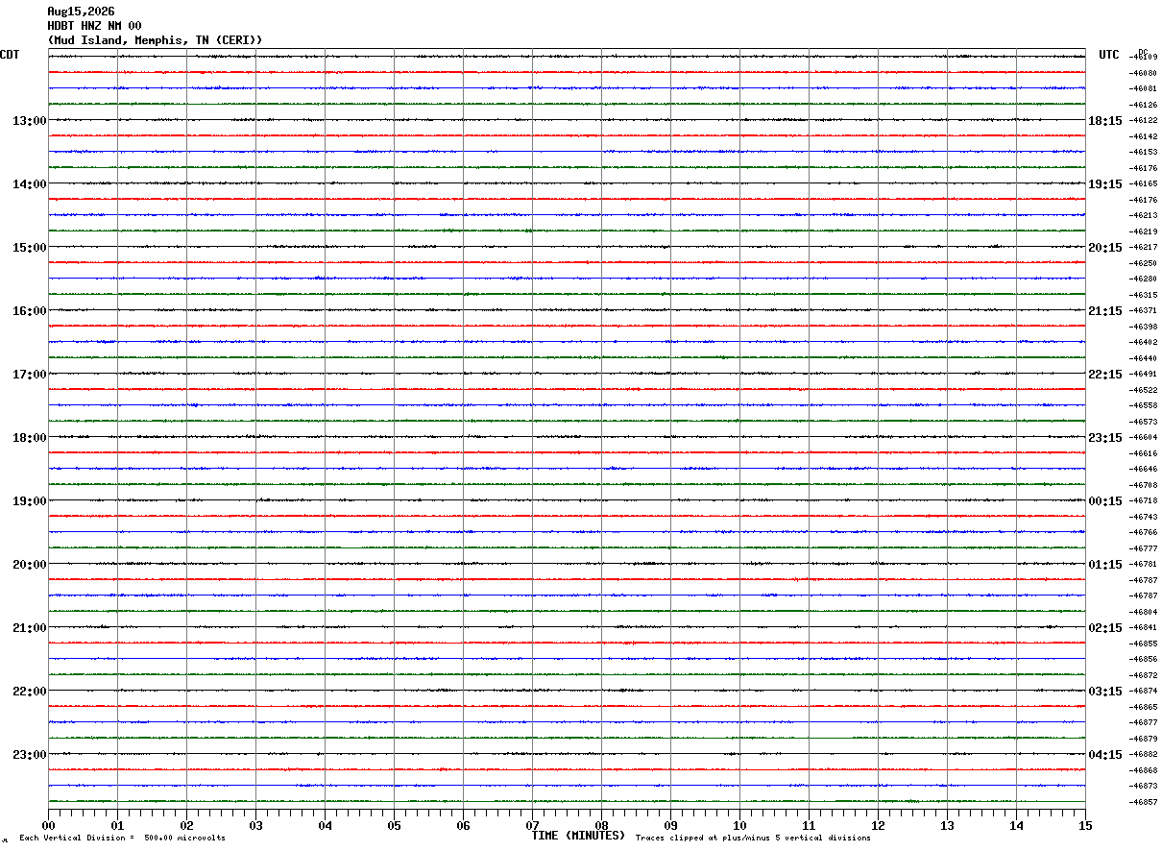Click the TIME (MINUTES) axis title
Screen dimensions: 1162x851
(x=578, y=836)
